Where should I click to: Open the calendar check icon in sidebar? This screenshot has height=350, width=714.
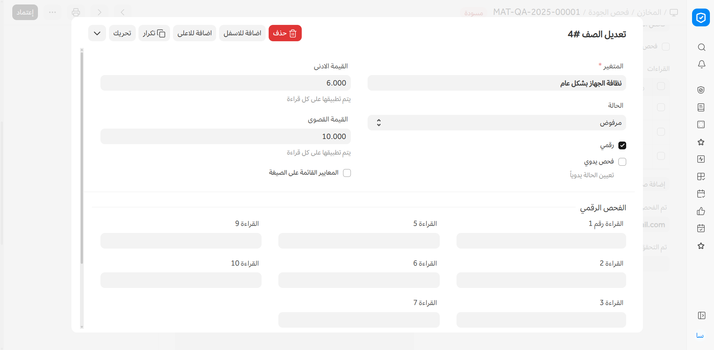(x=701, y=228)
